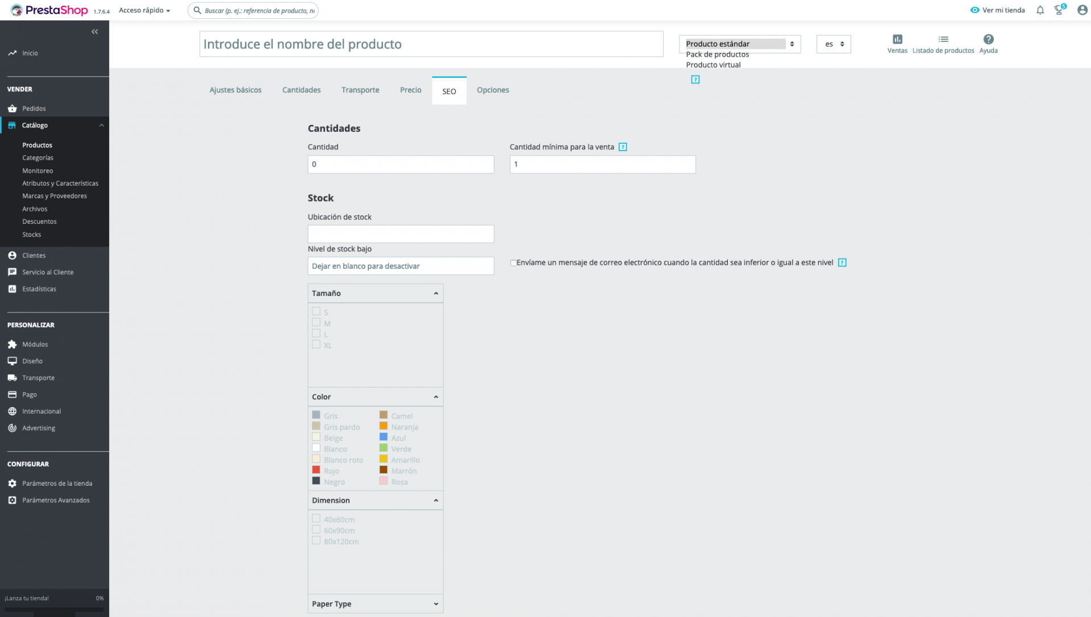Click the product name input field
The image size is (1091, 617).
(431, 44)
